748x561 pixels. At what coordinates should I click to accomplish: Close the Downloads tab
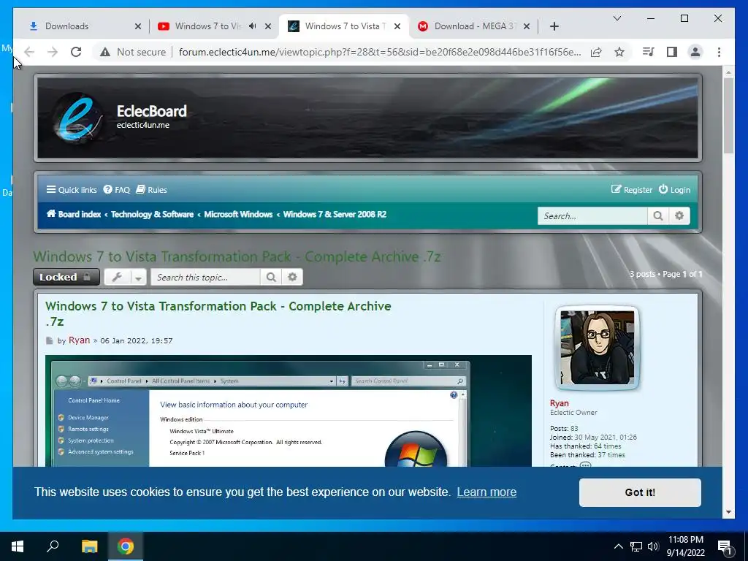pyautogui.click(x=138, y=26)
